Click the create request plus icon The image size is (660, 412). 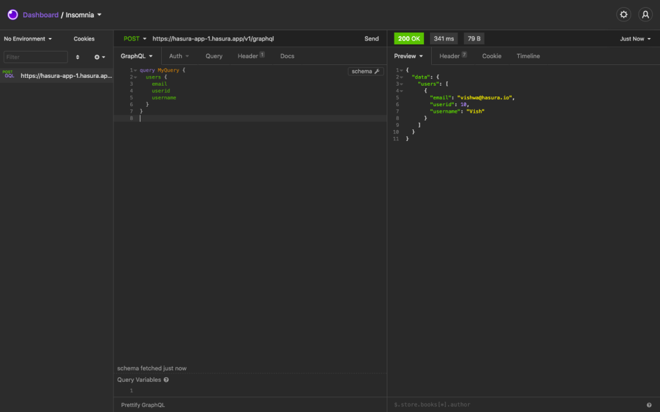[100, 57]
